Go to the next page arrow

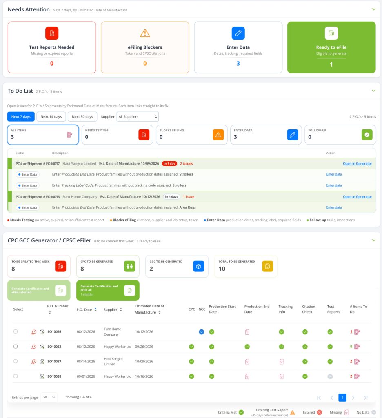pos(353,398)
